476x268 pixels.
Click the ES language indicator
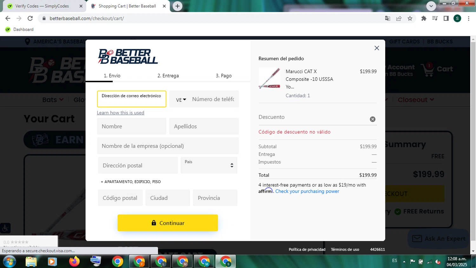tap(394, 260)
